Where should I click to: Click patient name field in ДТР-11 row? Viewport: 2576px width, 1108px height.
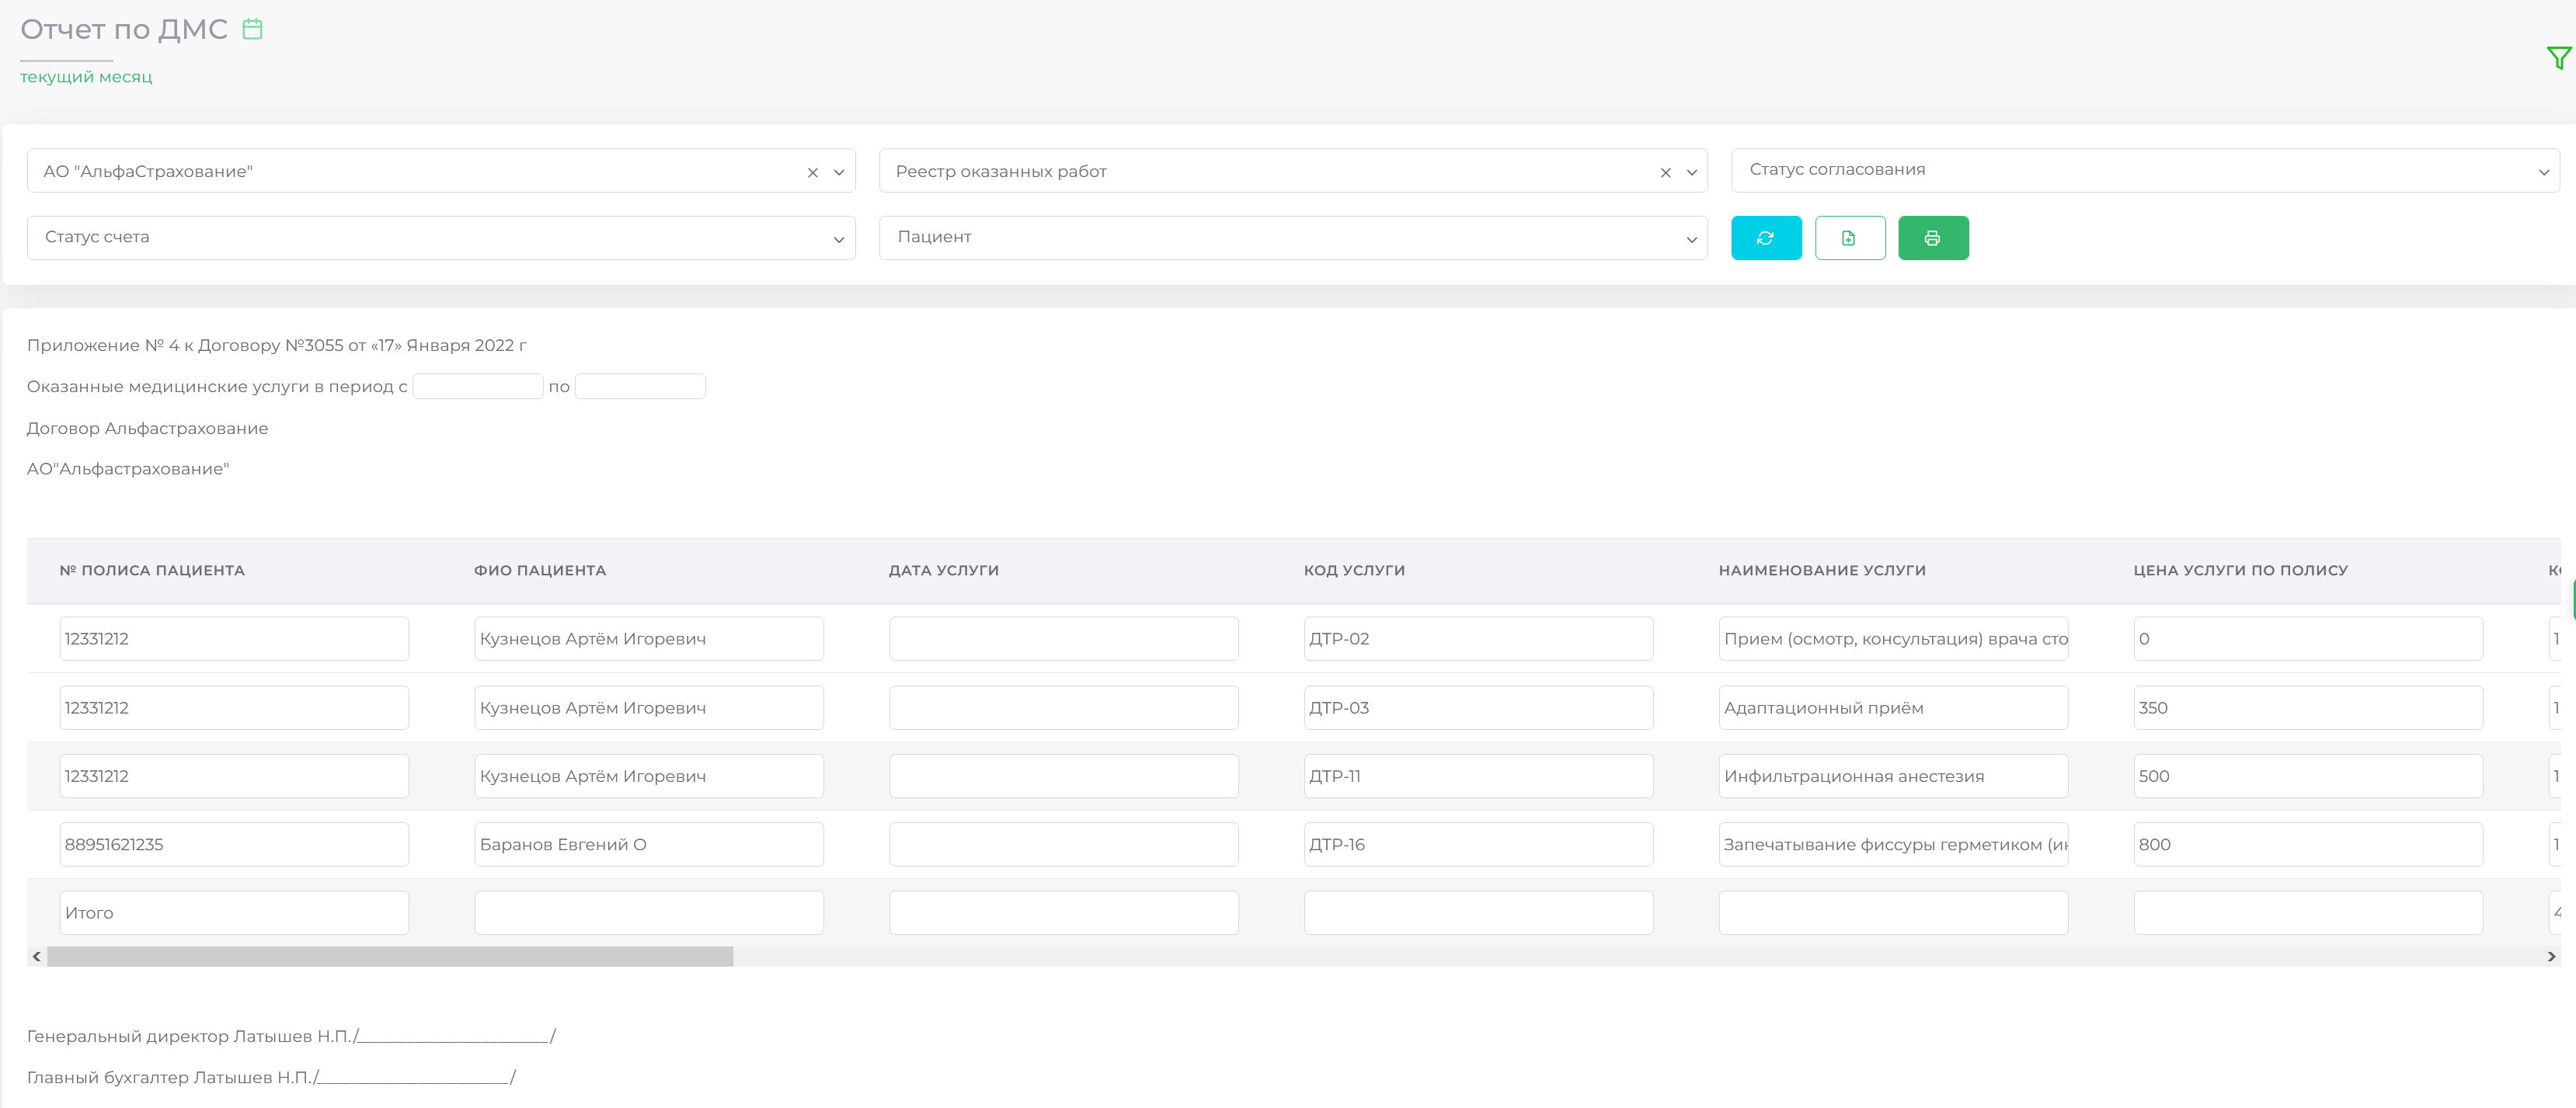pyautogui.click(x=649, y=776)
